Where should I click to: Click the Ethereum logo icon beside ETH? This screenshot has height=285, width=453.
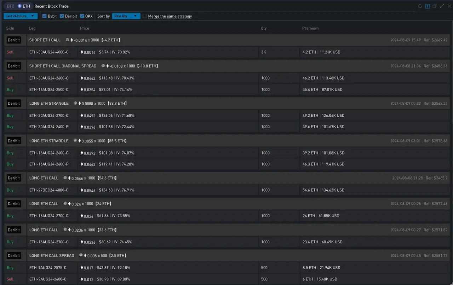(19, 6)
